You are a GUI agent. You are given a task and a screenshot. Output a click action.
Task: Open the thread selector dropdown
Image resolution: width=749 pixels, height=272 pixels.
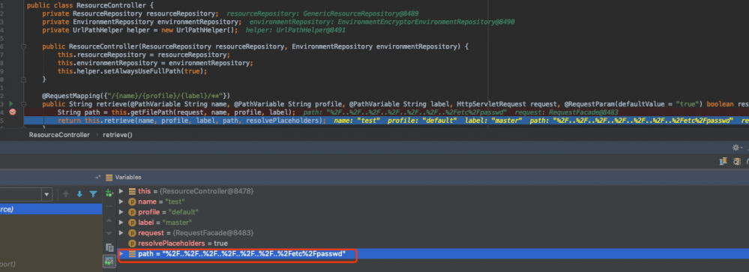point(46,195)
